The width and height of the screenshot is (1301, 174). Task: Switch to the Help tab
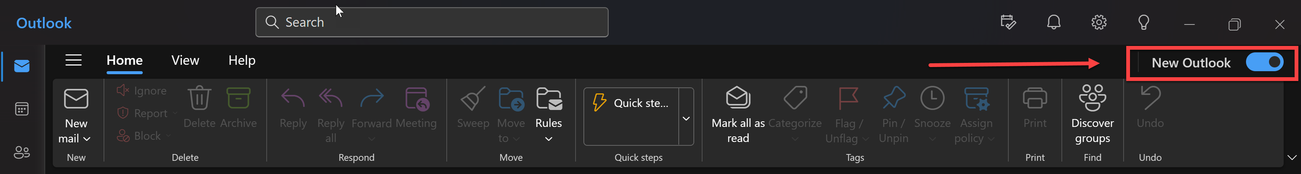[x=241, y=61]
